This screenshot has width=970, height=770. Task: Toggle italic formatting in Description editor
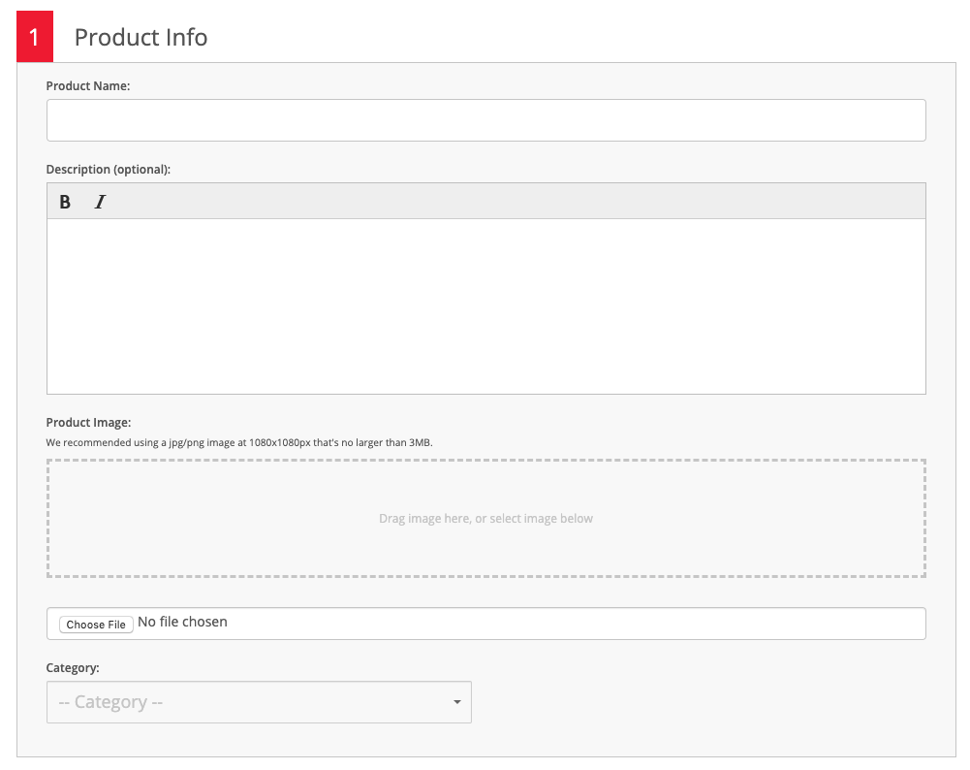(100, 202)
